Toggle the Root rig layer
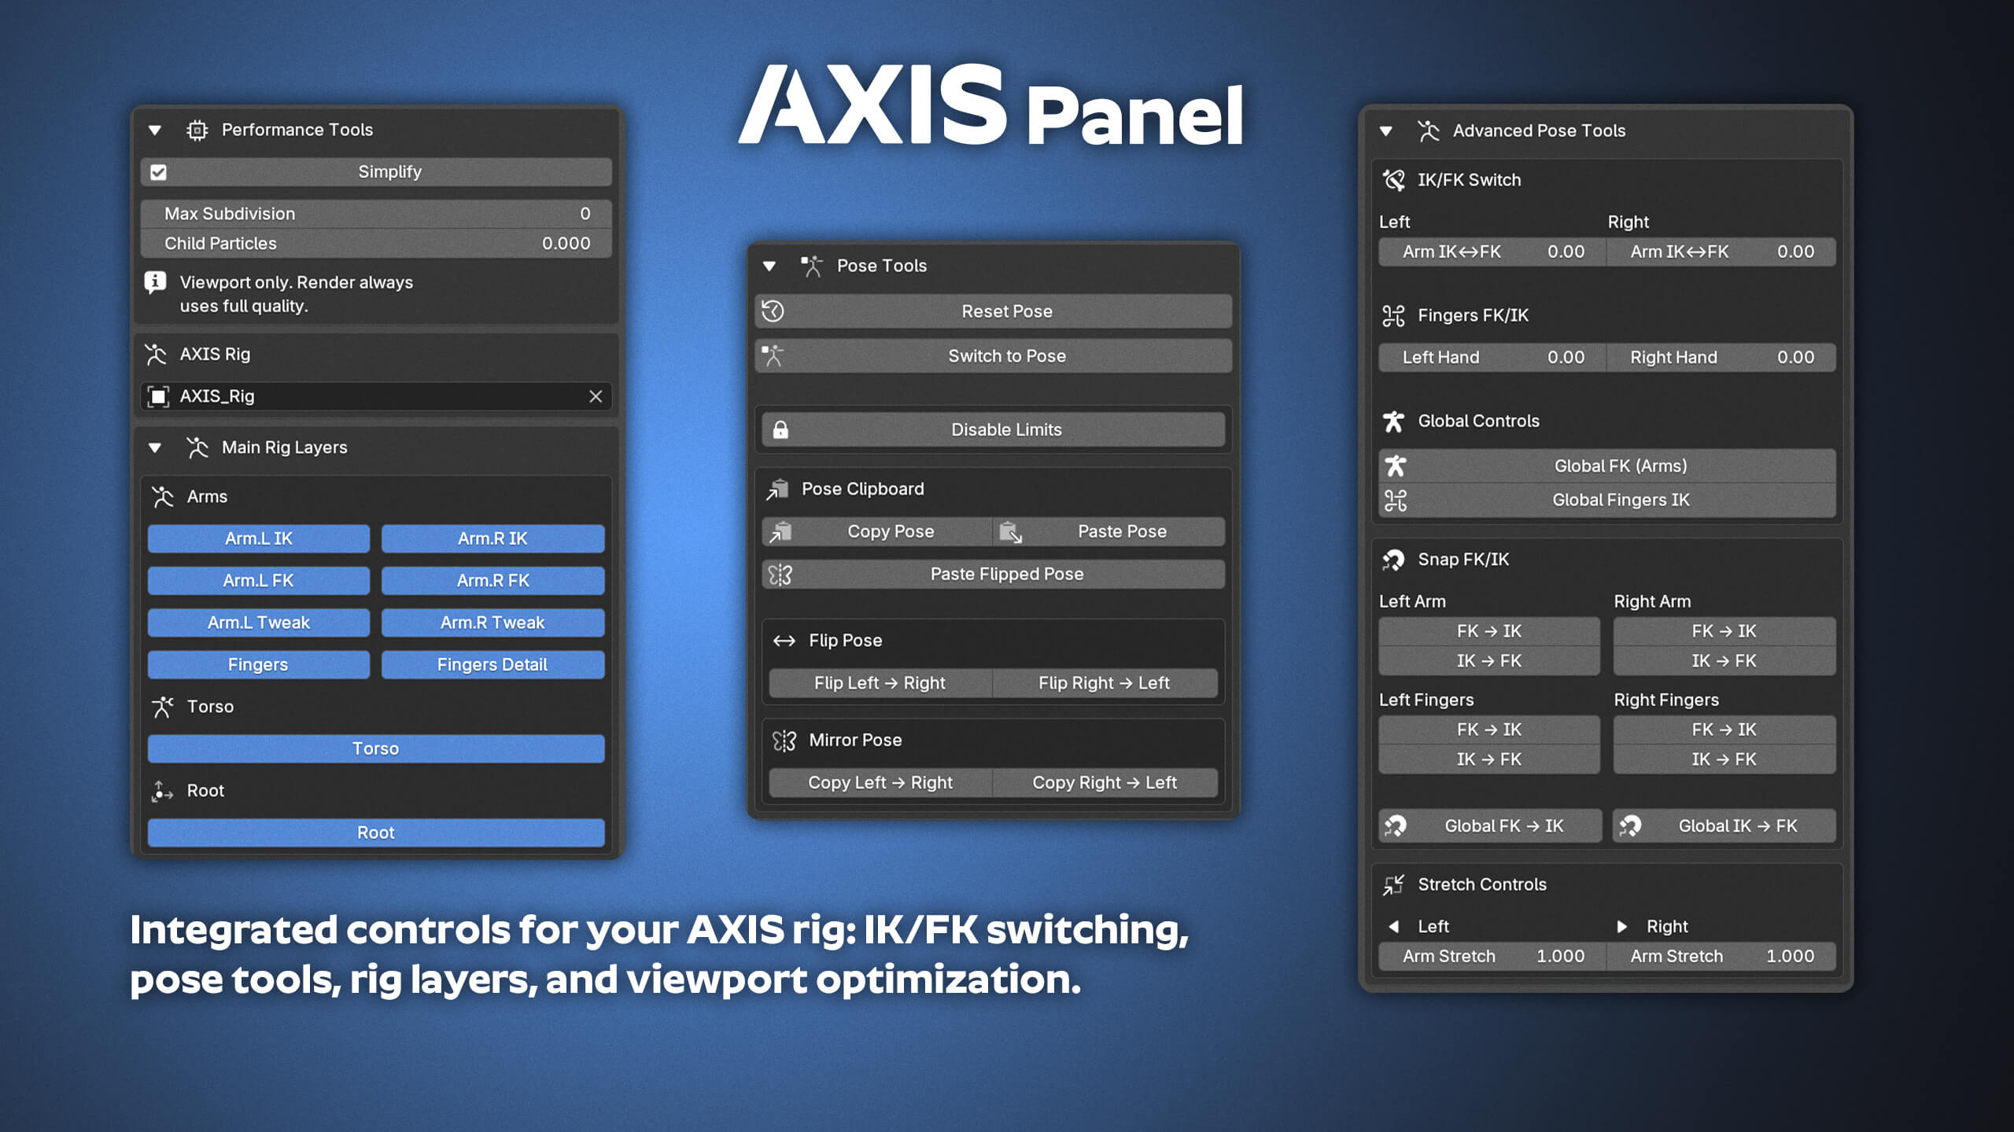Image resolution: width=2014 pixels, height=1132 pixels. coord(376,832)
